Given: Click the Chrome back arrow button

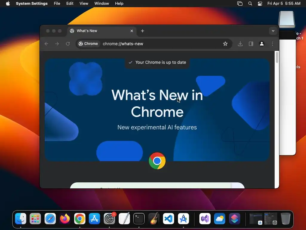Looking at the screenshot, I should coord(46,44).
